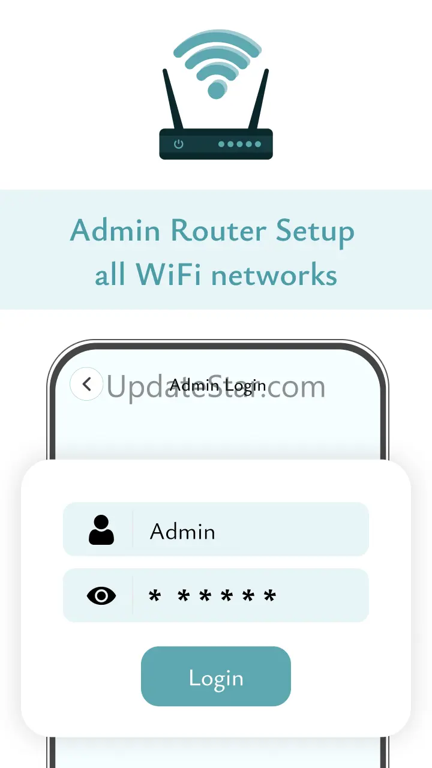Screen dimensions: 432x768
Task: Click the right router antenna
Action: point(259,99)
